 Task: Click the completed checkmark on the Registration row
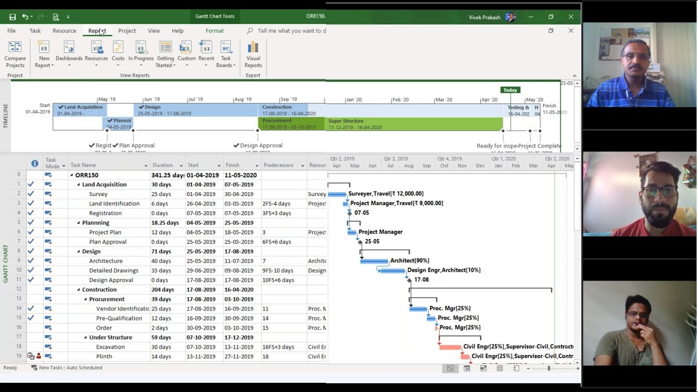tap(31, 213)
